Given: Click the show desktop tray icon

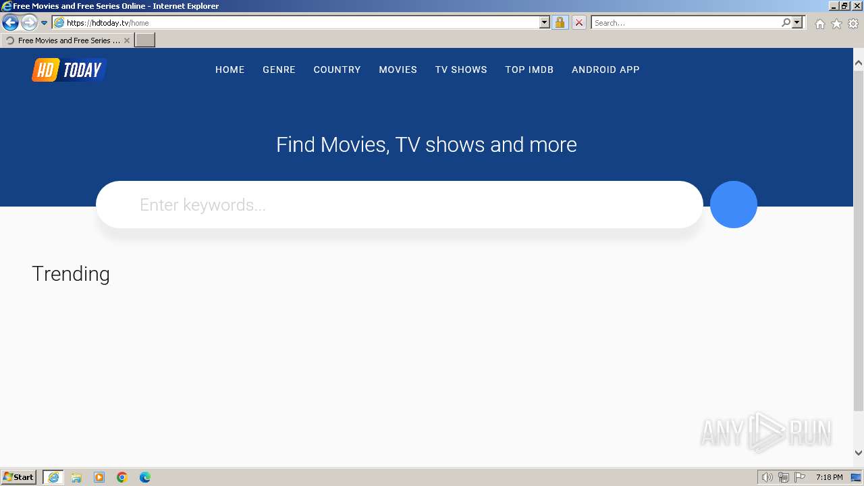Looking at the screenshot, I should (856, 477).
